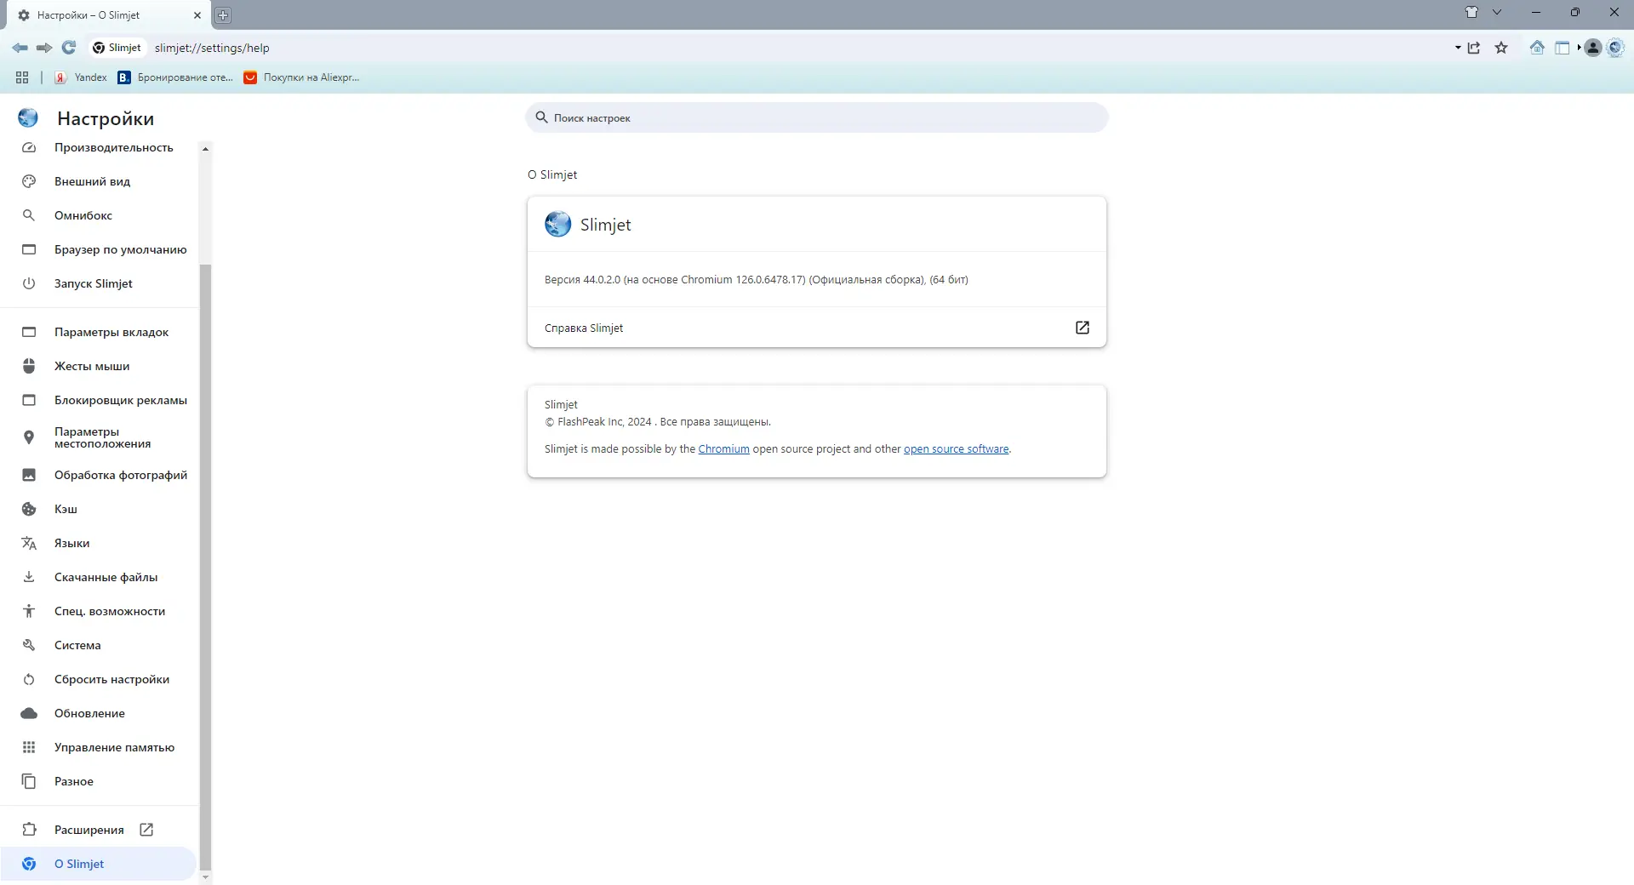Reload the current page
Image resolution: width=1634 pixels, height=885 pixels.
click(x=69, y=48)
